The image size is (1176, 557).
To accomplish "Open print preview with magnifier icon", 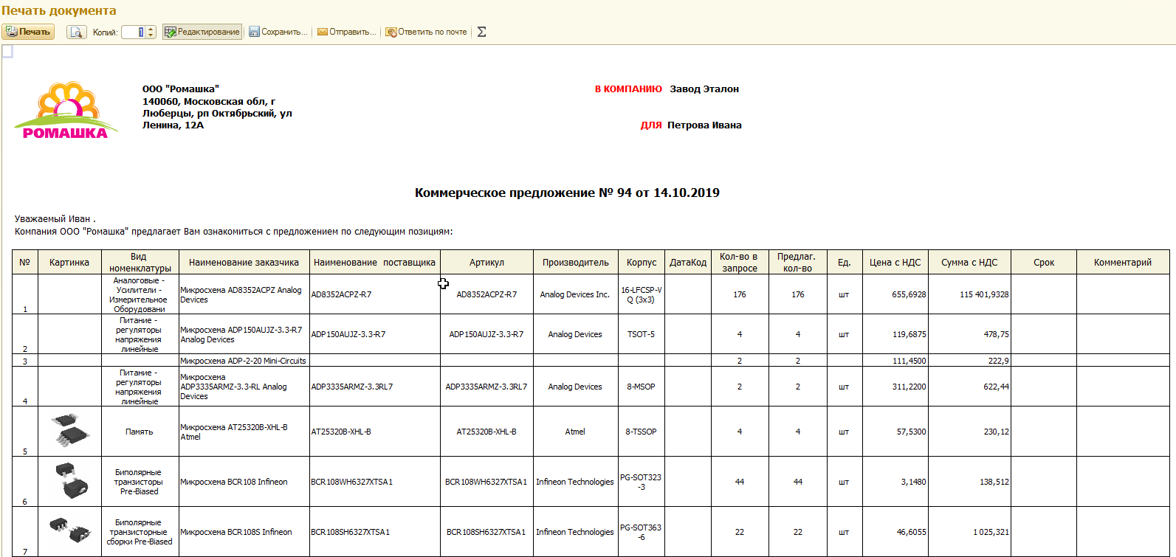I will pyautogui.click(x=77, y=32).
